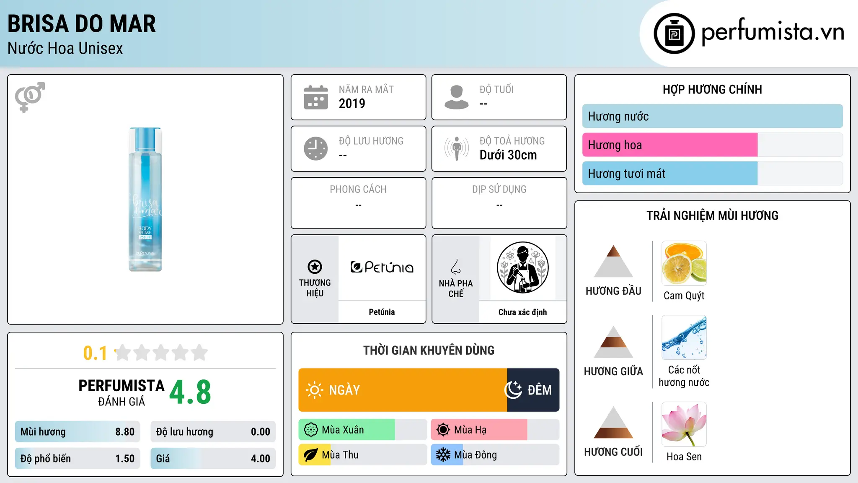Screen dimensions: 858x483
Task: Click the Hoa Sen note label
Action: [684, 457]
